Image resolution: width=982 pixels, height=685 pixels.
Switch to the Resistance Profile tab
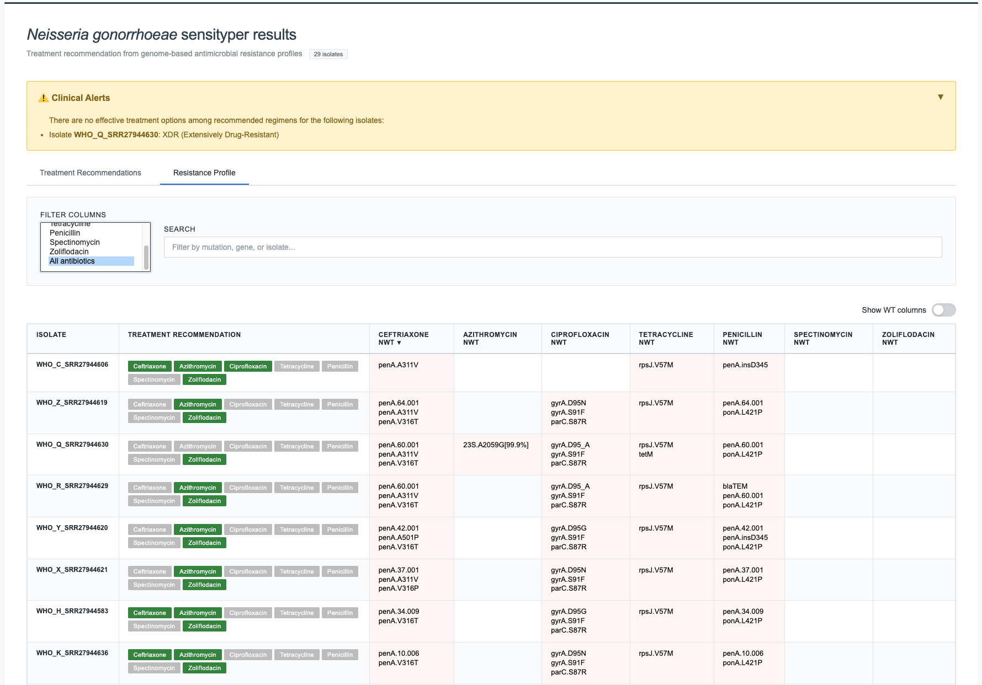[x=204, y=173]
